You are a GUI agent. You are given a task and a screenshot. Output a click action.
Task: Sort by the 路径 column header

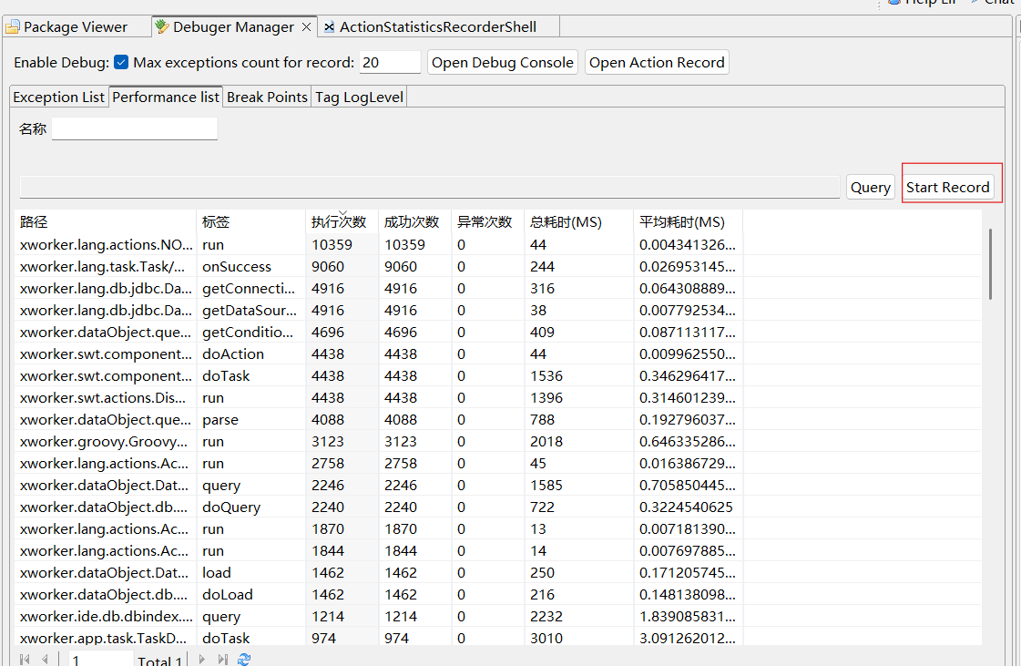pos(105,222)
